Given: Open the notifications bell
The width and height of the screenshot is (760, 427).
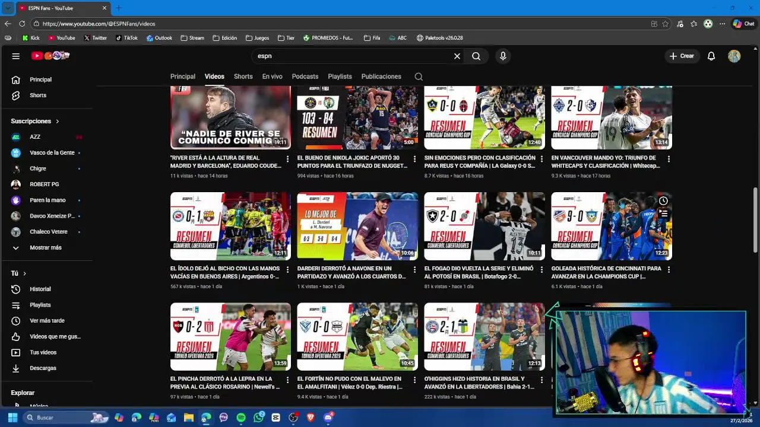Looking at the screenshot, I should 711,56.
